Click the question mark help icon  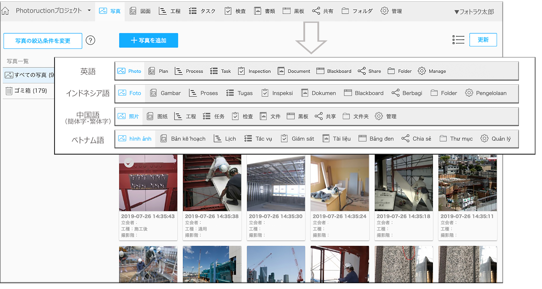[x=90, y=40]
